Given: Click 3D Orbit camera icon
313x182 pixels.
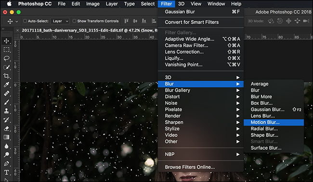Looking at the screenshot, I should pyautogui.click(x=271, y=21).
